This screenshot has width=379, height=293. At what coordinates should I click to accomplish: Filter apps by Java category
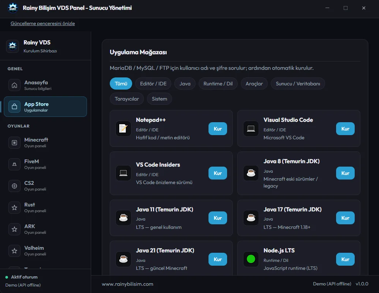pyautogui.click(x=185, y=83)
